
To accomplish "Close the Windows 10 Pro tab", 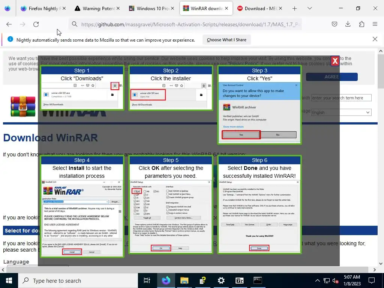I will click(172, 8).
